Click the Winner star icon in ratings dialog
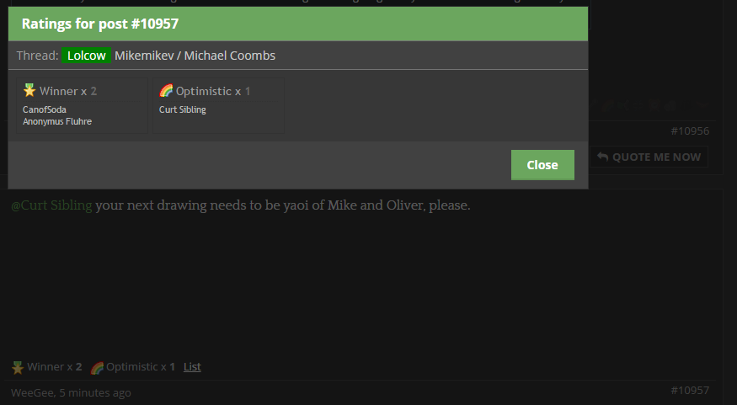This screenshot has height=405, width=737. click(x=29, y=90)
